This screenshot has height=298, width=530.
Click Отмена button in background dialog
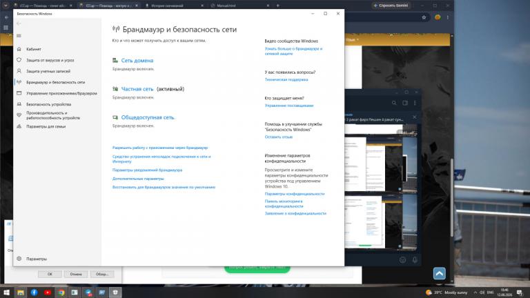tap(76, 274)
